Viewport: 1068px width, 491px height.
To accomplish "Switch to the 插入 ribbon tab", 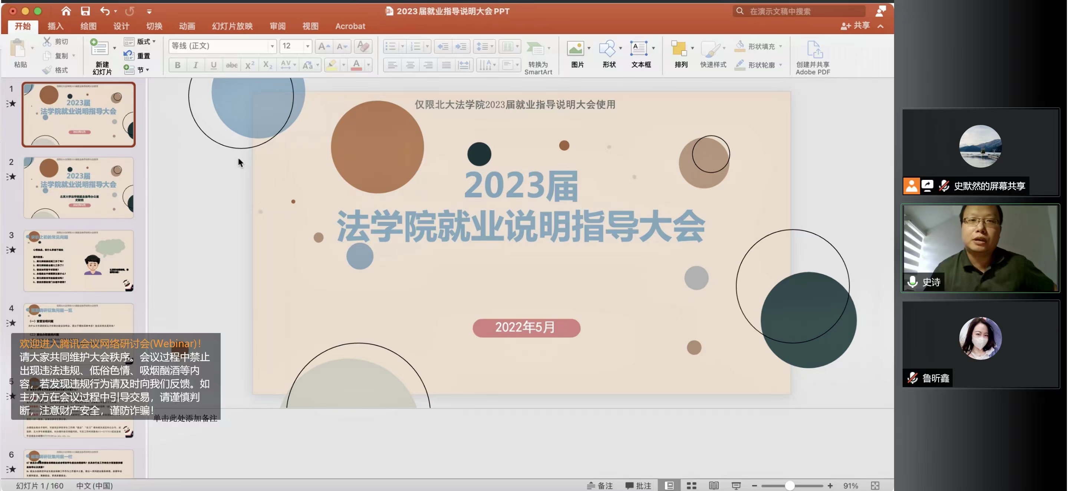I will coord(55,26).
